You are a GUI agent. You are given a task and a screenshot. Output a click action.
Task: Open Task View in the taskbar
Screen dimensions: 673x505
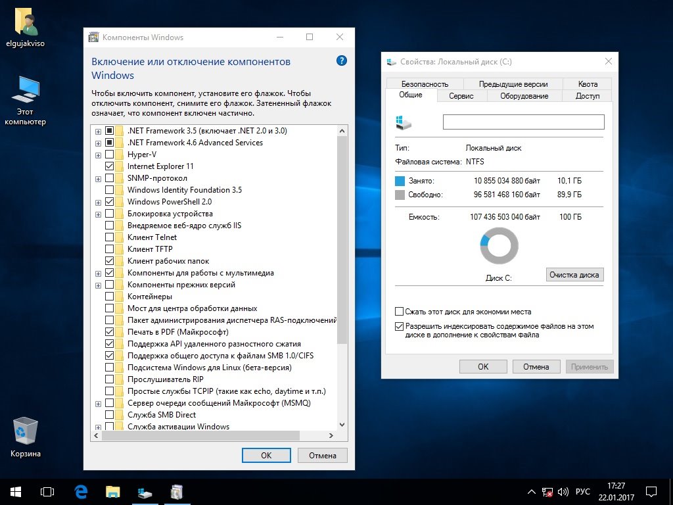coord(47,491)
